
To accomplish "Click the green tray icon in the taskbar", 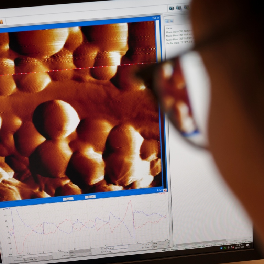I will click(225, 248).
